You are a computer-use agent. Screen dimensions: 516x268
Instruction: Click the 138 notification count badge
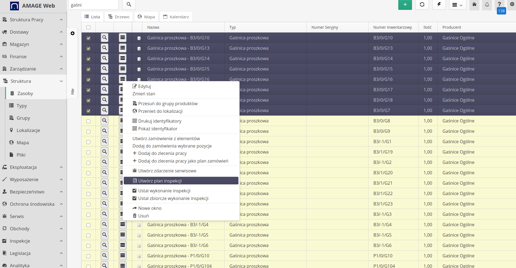pos(501,11)
